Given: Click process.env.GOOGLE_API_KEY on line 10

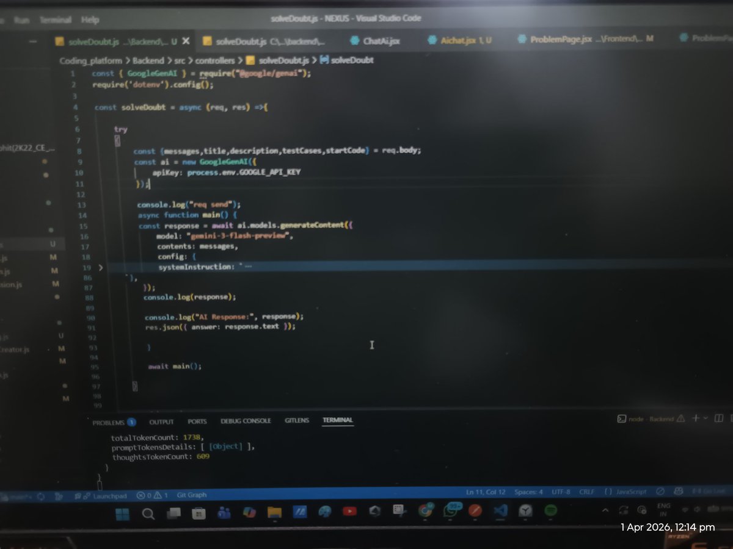Looking at the screenshot, I should click(244, 173).
